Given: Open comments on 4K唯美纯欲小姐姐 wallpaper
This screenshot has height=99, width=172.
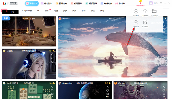Looking at the screenshot, I should tap(52, 62).
